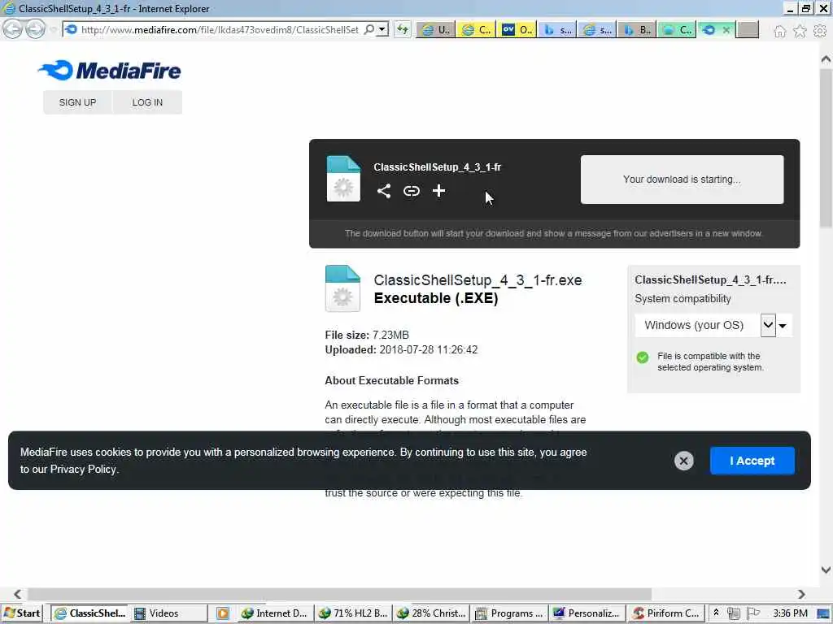Switch to the Videos taskbar window
The image size is (833, 624).
168,613
